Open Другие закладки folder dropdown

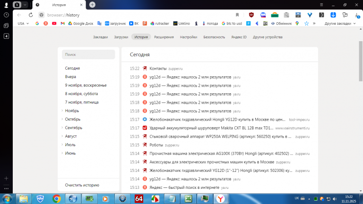tap(340, 23)
